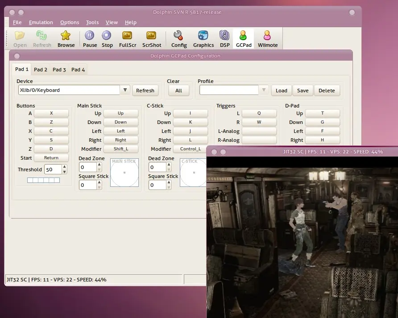Click the Open toolbar icon
This screenshot has height=318, width=398.
click(x=20, y=39)
